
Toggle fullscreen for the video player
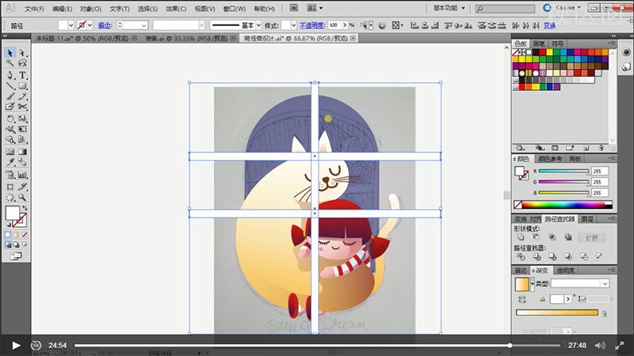620,345
